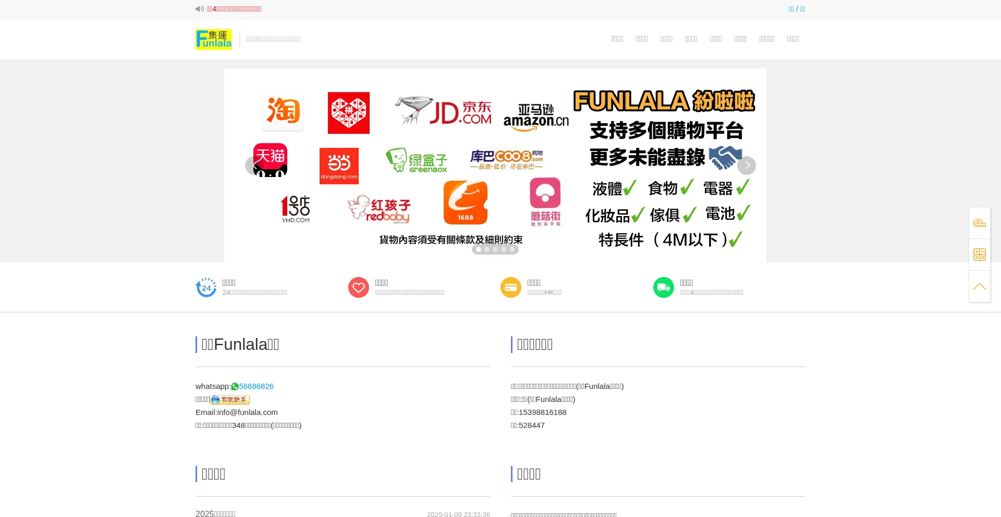Image resolution: width=1001 pixels, height=517 pixels.
Task: Select the first carousel indicator dot
Action: coord(479,249)
